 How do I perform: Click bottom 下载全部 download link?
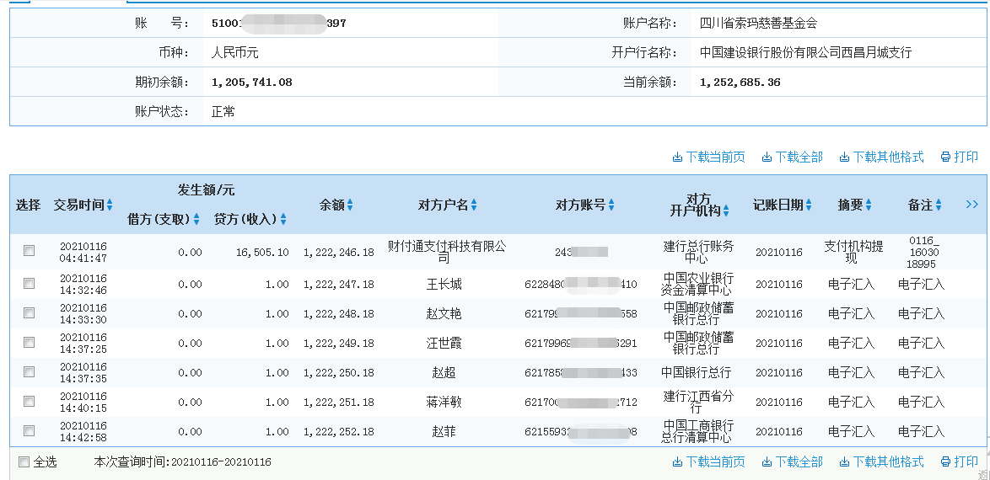click(793, 461)
